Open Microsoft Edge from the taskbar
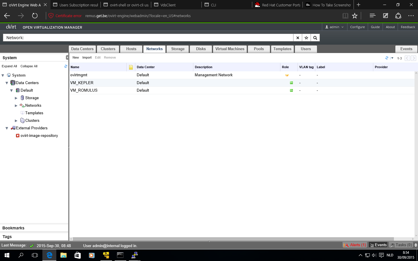The height and width of the screenshot is (261, 418). 49,255
